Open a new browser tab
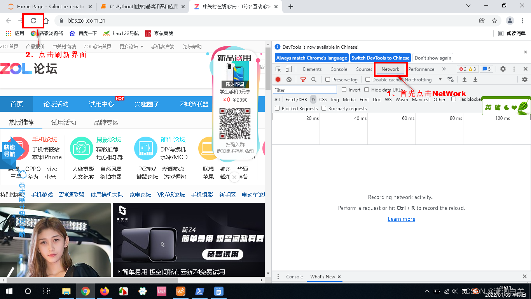The height and width of the screenshot is (299, 531). coord(291,6)
